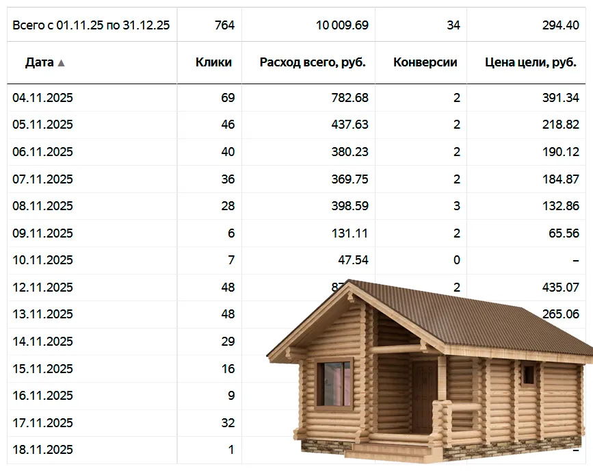
Task: Click the goal price 391.34
Action: point(561,98)
